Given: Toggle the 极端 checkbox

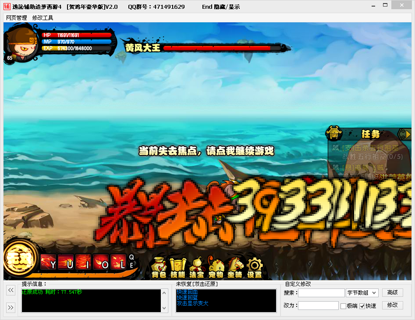Looking at the screenshot, I should [x=343, y=306].
